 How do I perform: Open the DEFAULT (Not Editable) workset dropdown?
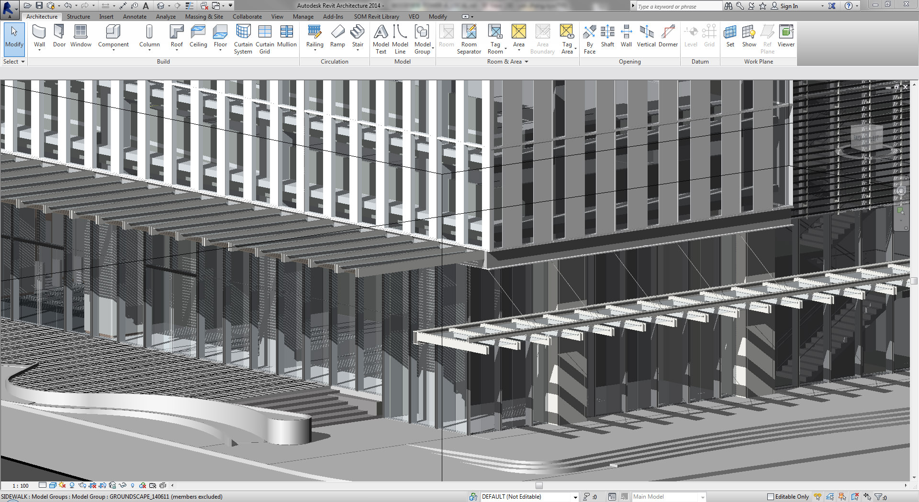coord(529,497)
